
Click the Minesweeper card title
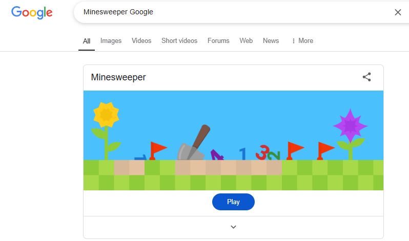[x=118, y=77]
